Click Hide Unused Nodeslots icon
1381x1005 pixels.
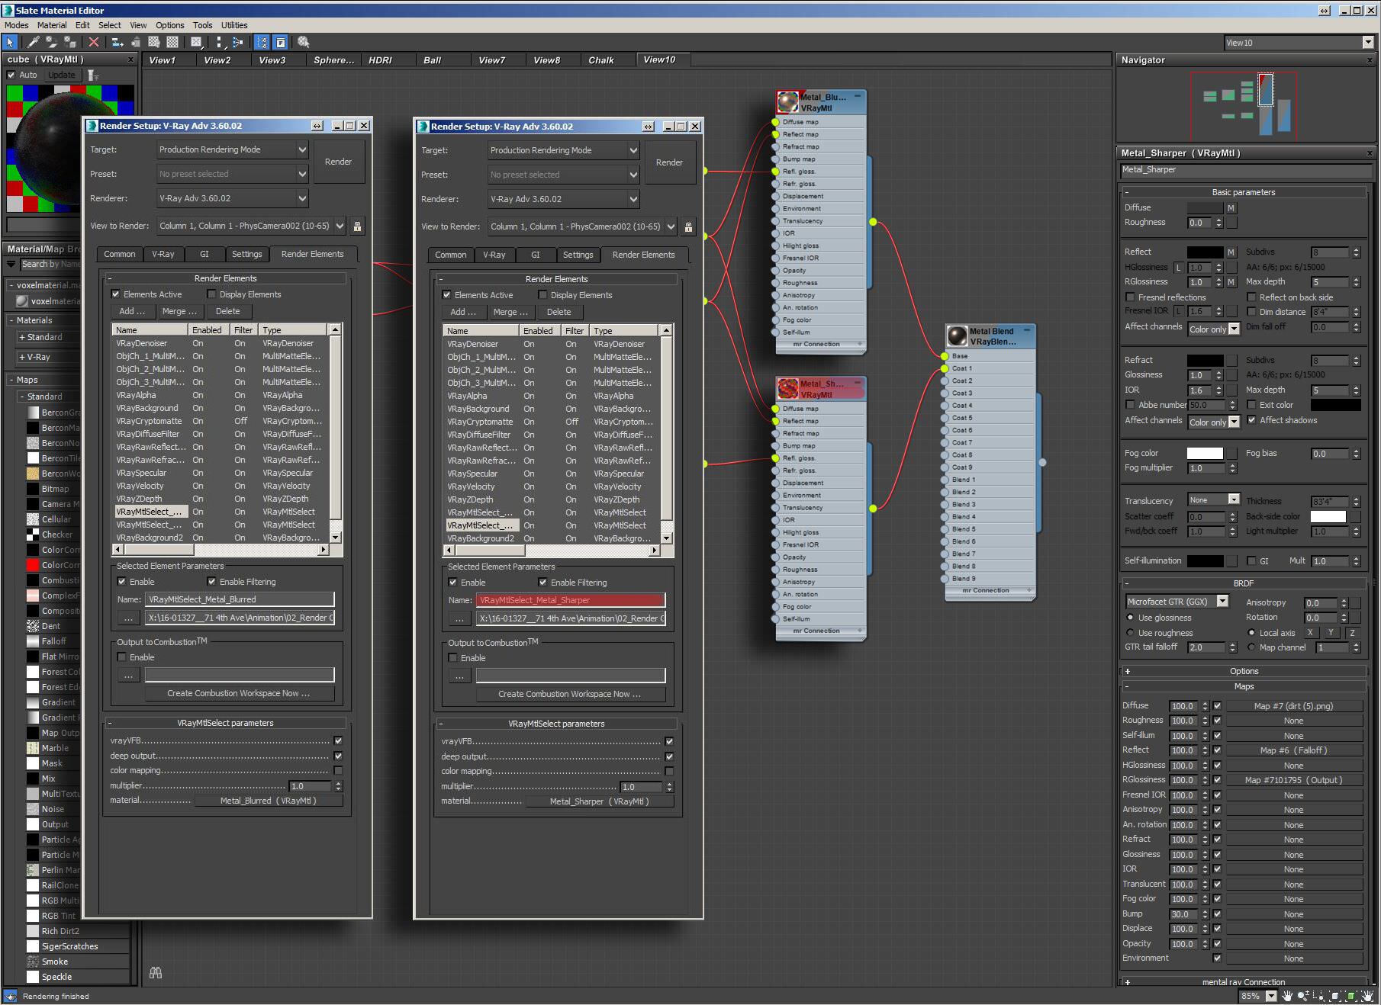click(135, 42)
